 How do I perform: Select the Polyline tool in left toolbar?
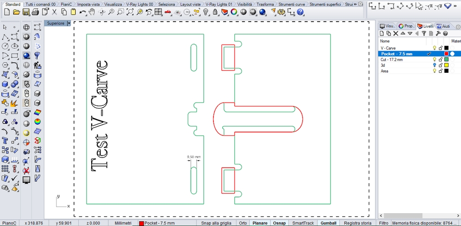[x=5, y=37]
